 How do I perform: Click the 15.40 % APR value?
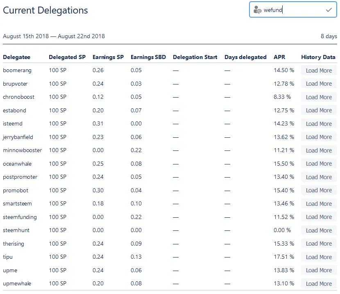[283, 190]
